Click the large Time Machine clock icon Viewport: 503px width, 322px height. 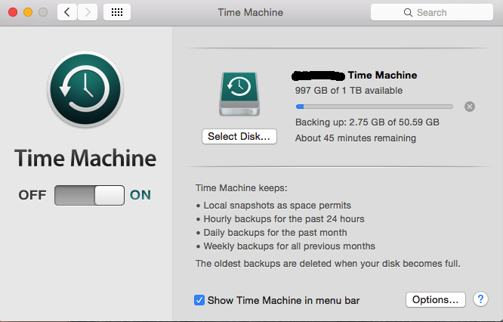coord(85,89)
